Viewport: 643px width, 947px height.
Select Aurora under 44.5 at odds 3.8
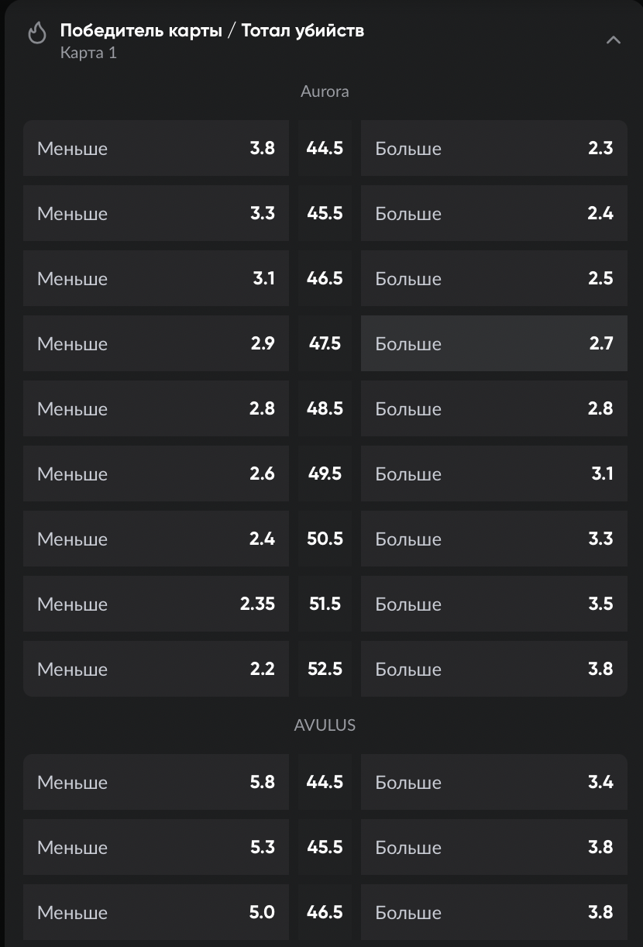tap(156, 148)
